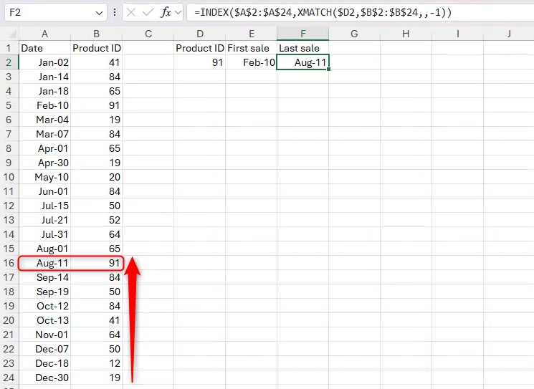Click the Mar-07 date cell

tap(44, 134)
